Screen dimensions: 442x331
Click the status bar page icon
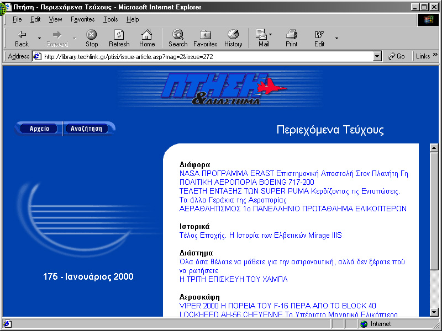coord(7,324)
